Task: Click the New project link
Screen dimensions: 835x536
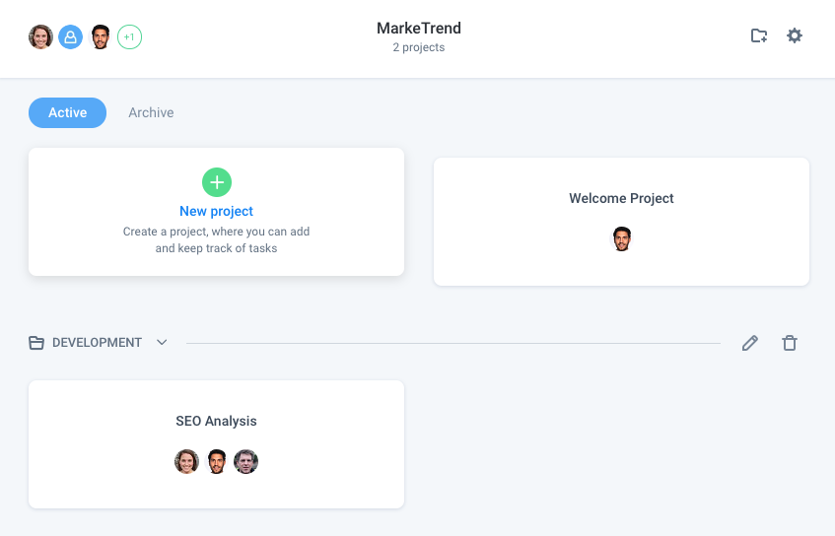Action: coord(216,211)
